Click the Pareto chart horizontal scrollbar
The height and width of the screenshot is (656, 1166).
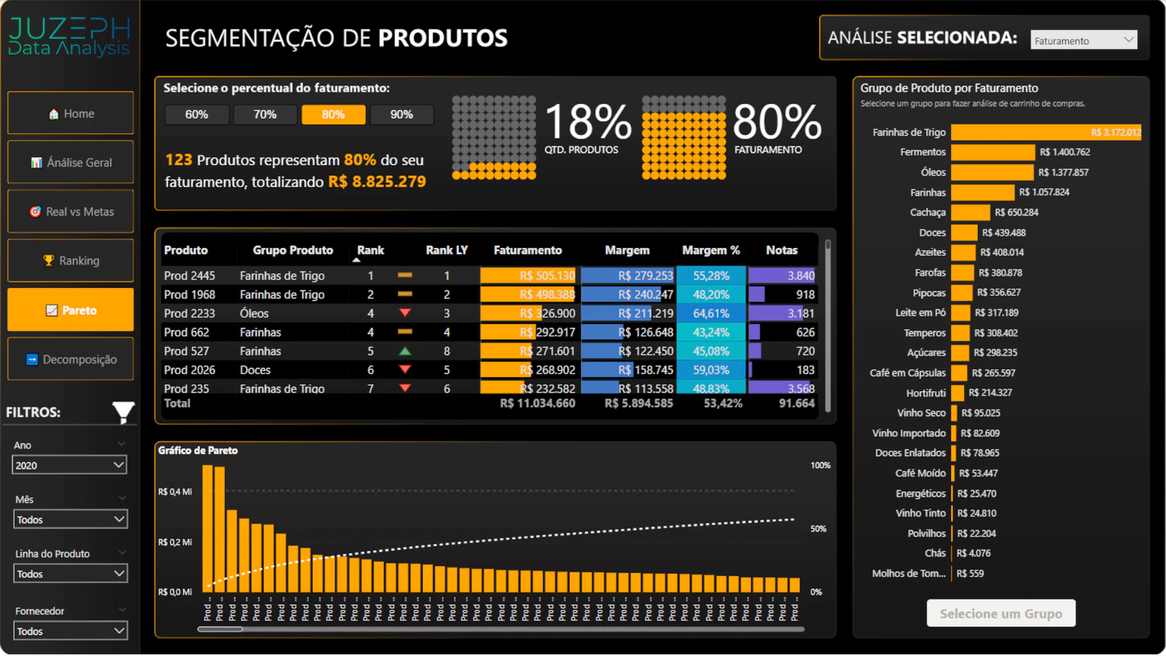(x=220, y=629)
